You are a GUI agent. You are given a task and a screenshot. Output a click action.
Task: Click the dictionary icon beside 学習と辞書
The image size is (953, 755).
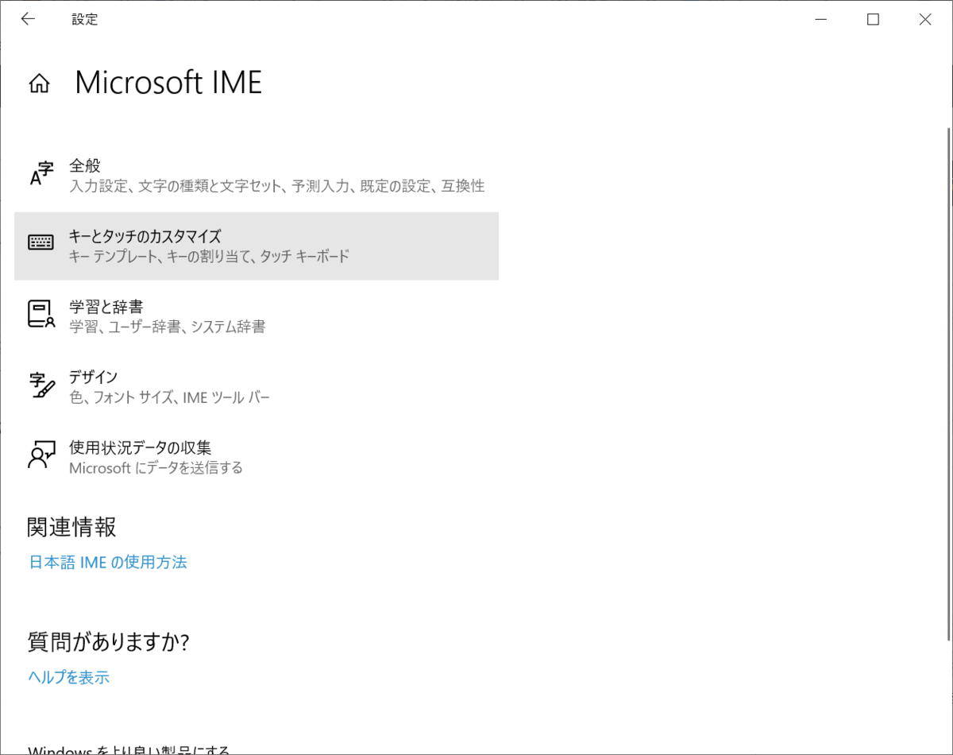(41, 314)
